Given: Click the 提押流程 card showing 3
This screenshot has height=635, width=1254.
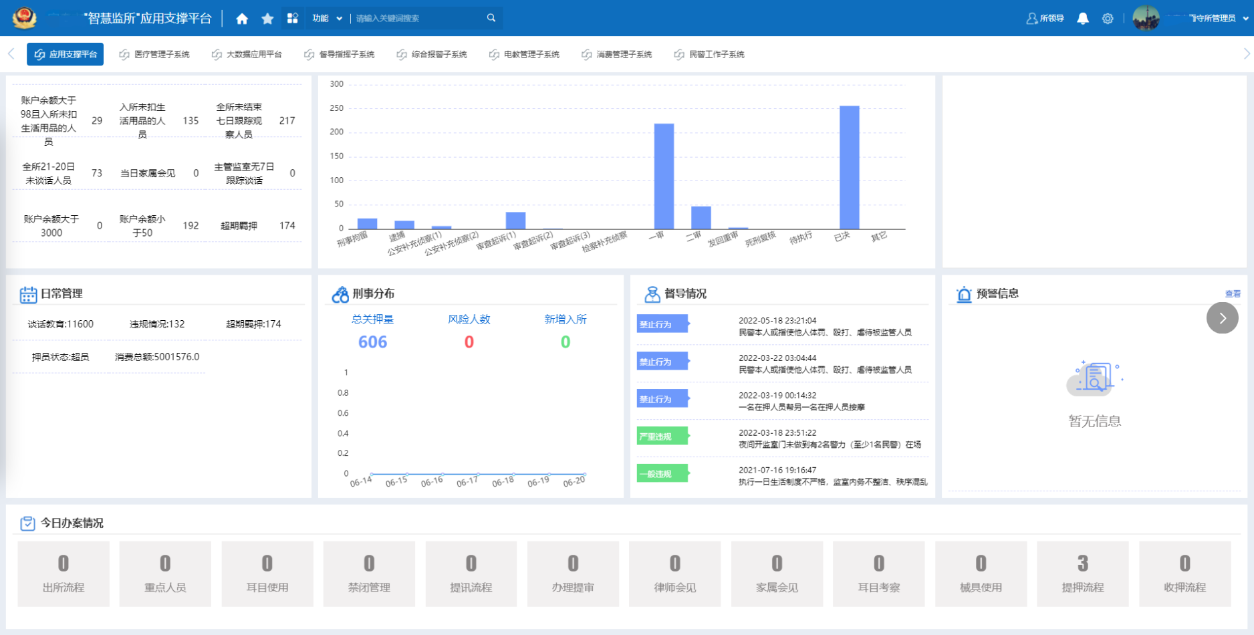Looking at the screenshot, I should pyautogui.click(x=1083, y=574).
